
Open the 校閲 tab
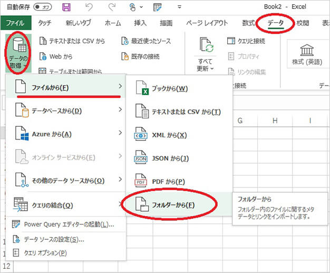click(x=303, y=23)
